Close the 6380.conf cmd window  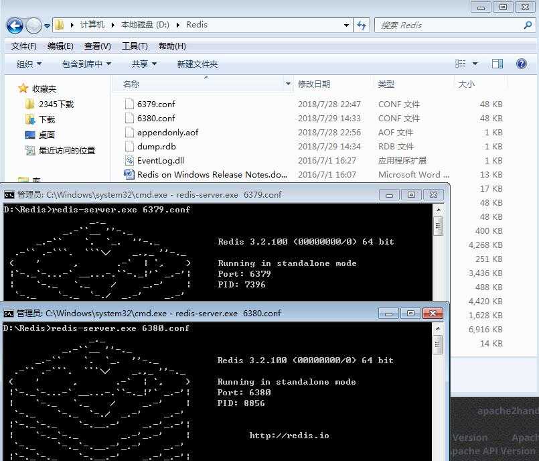(x=433, y=313)
